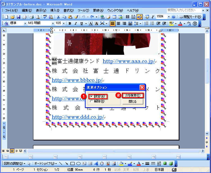211x173 pixels.
Task: Cut selection with the scissors icon
Action: pos(58,17)
